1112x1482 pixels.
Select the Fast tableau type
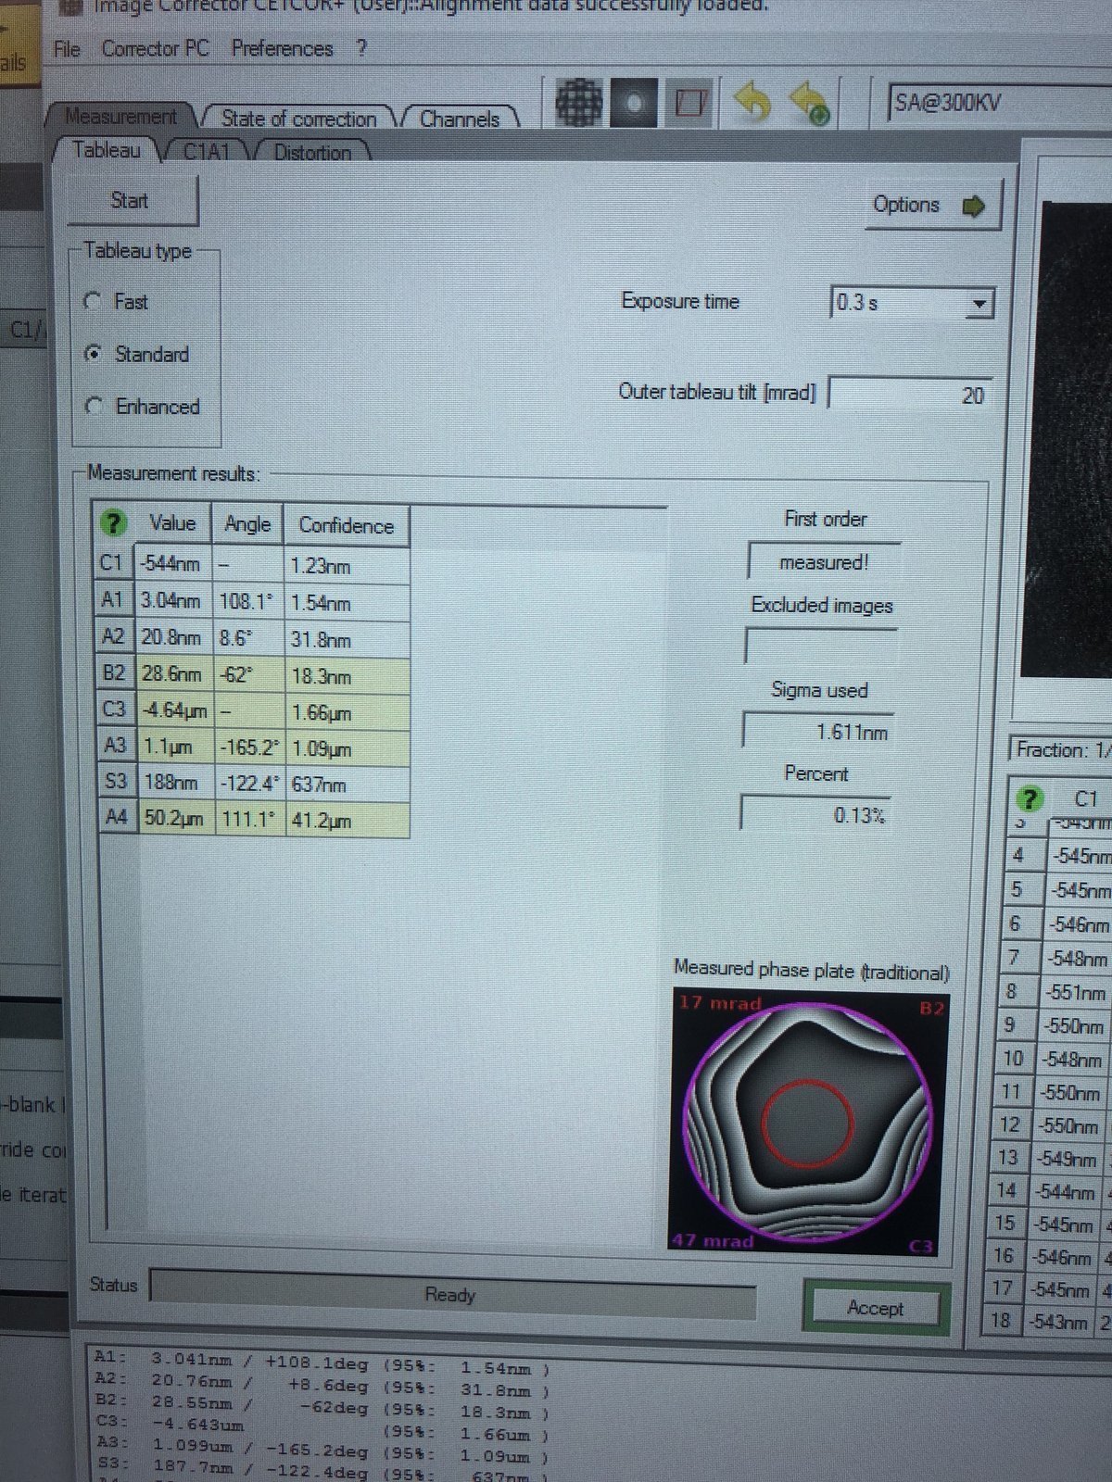(93, 301)
